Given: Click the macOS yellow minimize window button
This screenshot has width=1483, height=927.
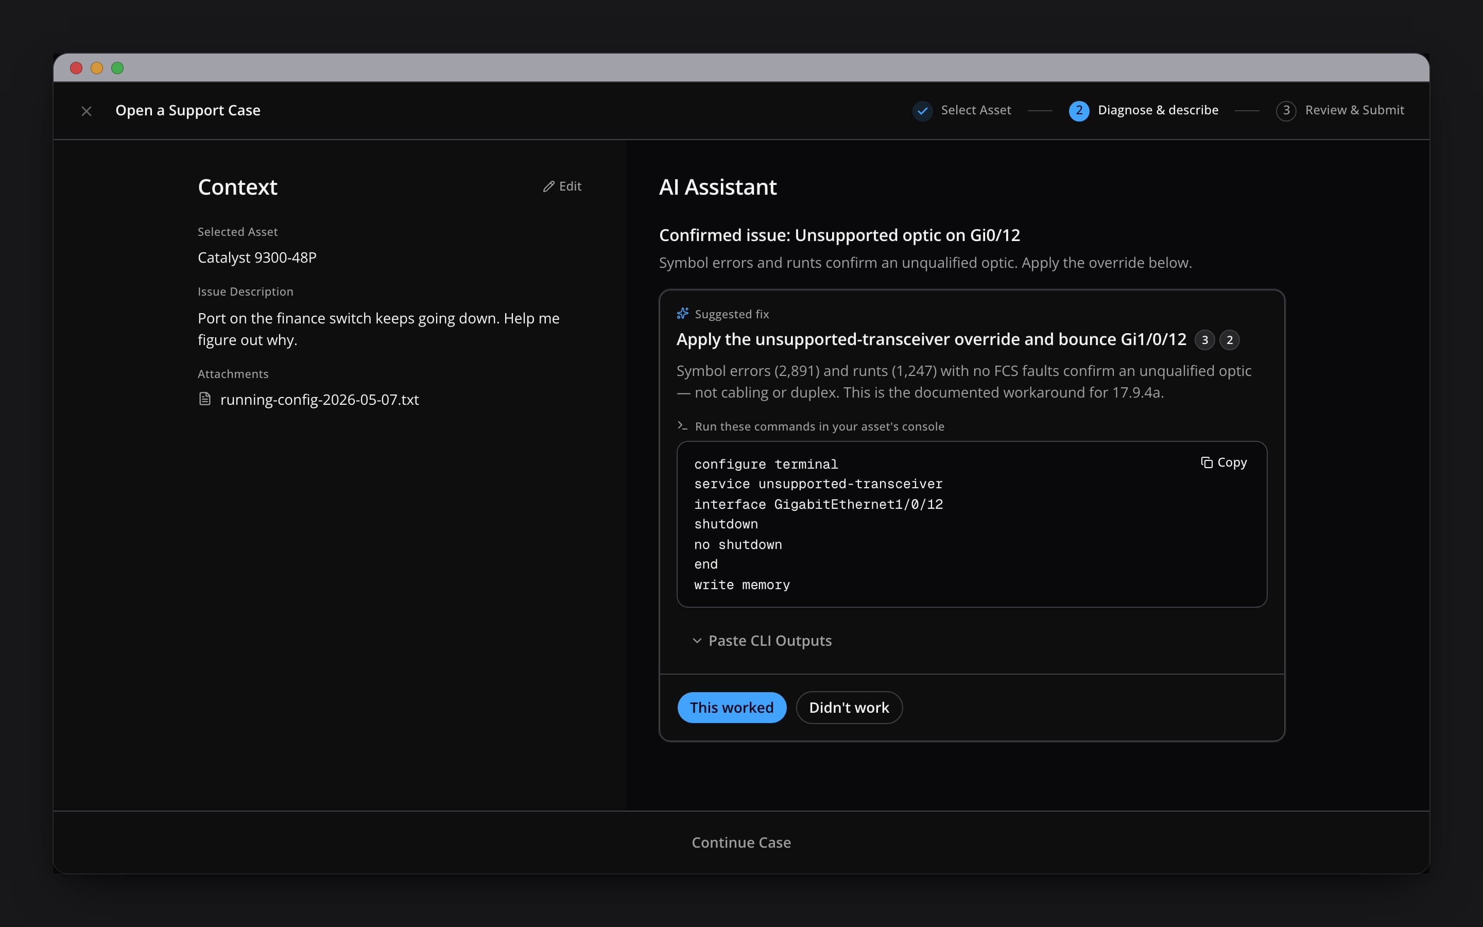Looking at the screenshot, I should coord(97,68).
